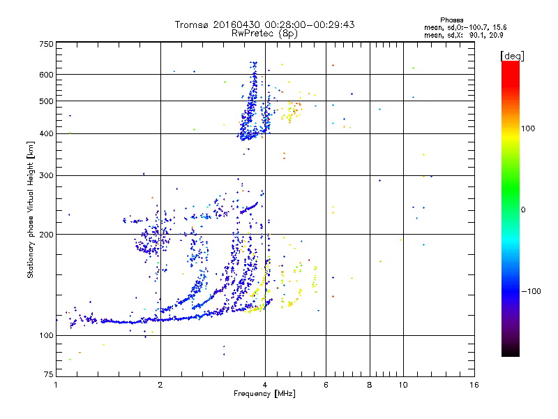
Task: Click the x-axis tick label '4'
Action: click(265, 385)
